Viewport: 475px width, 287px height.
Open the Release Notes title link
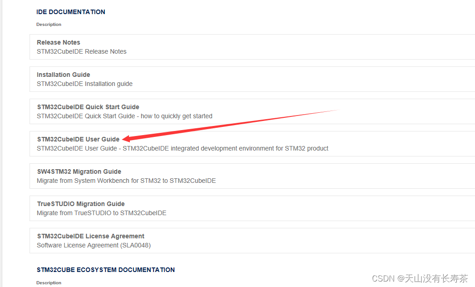coord(59,42)
